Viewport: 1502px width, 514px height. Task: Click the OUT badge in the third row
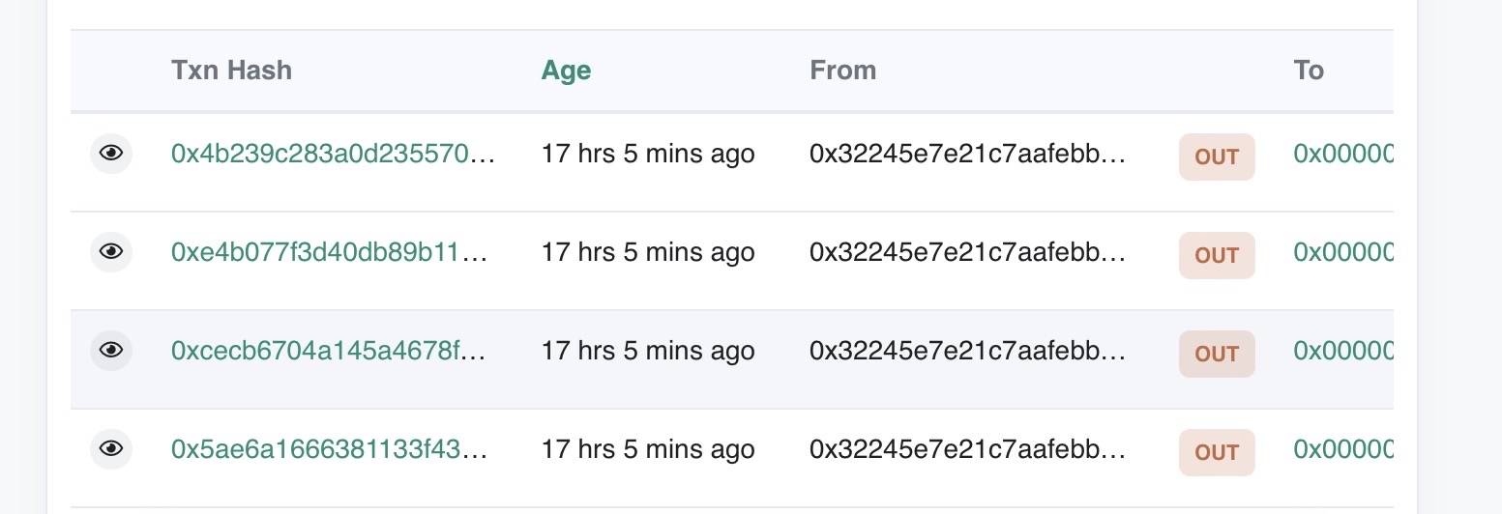coord(1217,354)
